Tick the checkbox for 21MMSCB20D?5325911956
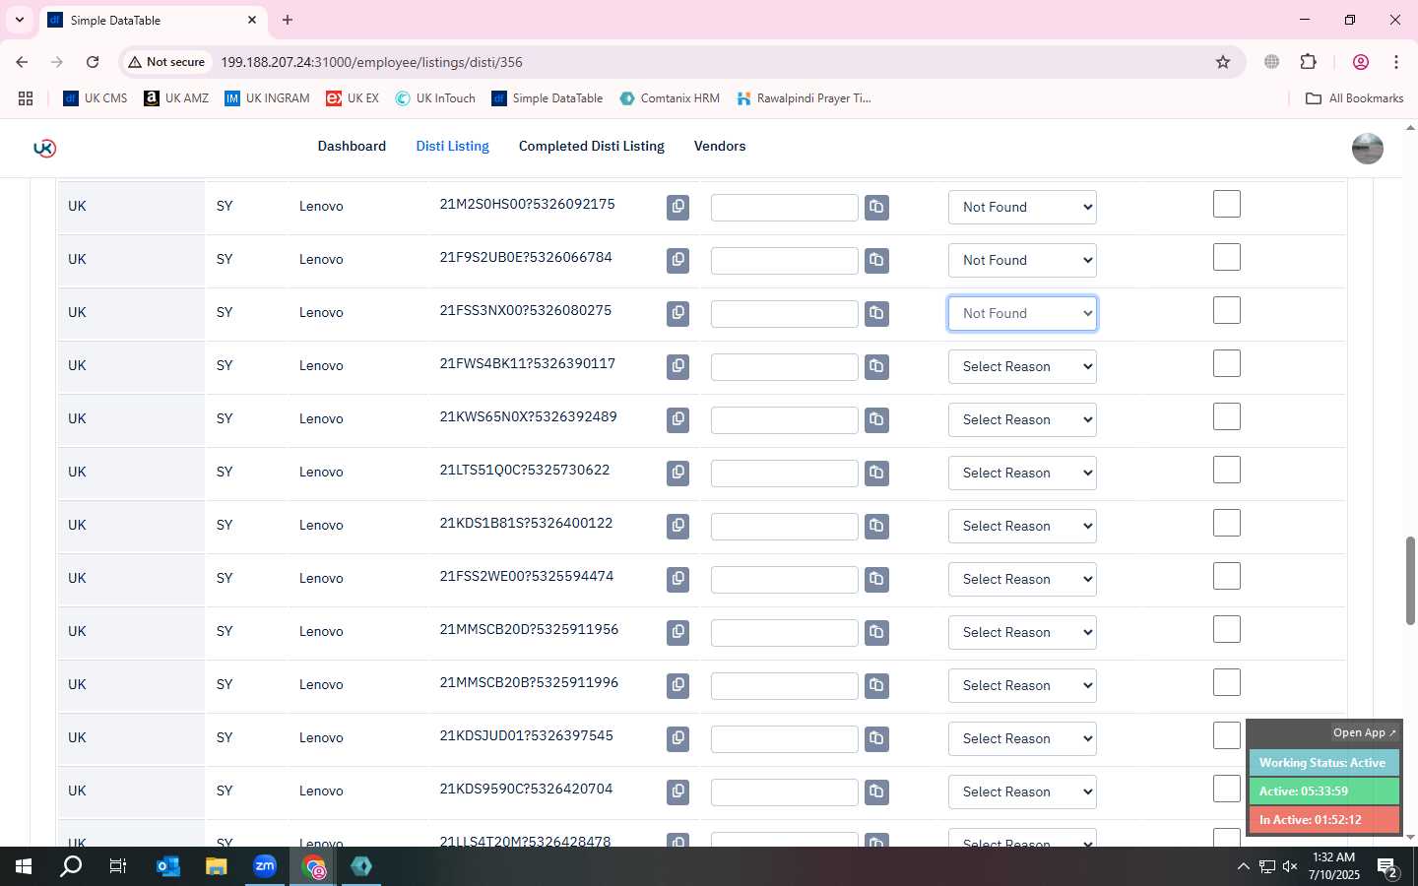 (x=1226, y=629)
